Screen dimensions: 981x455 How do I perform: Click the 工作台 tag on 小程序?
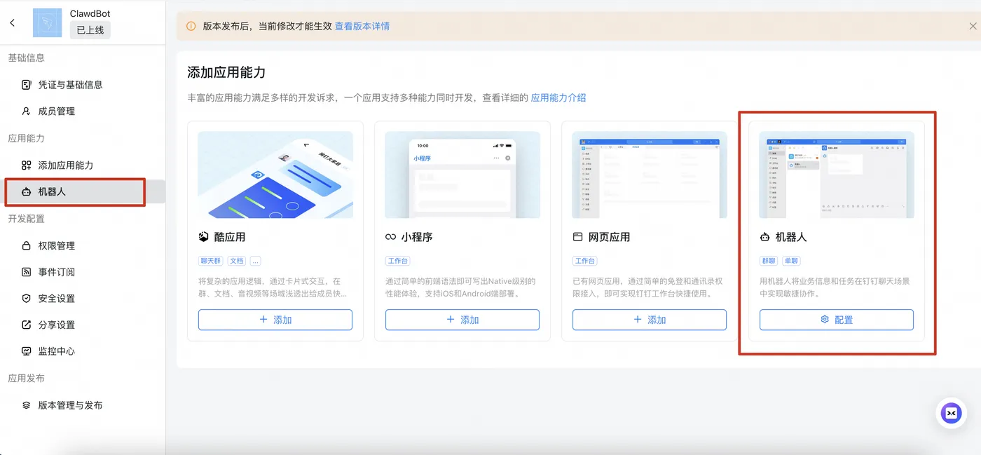click(x=397, y=261)
